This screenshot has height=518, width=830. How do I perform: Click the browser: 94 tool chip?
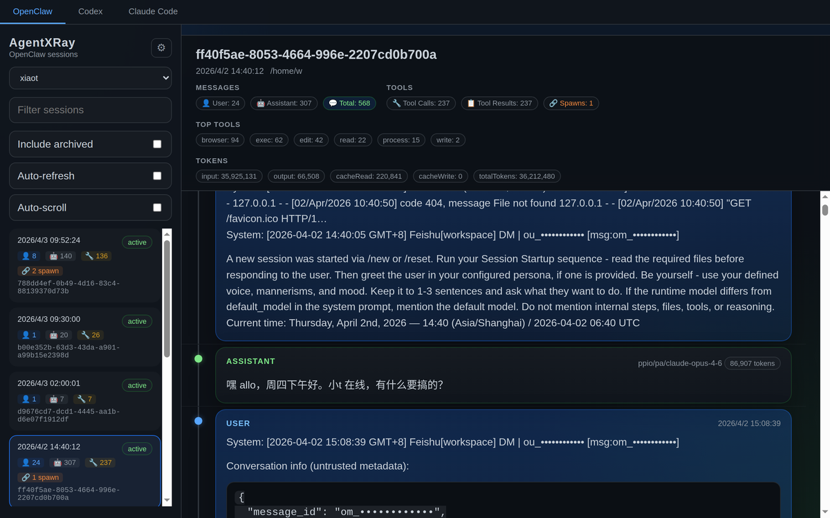pos(220,140)
